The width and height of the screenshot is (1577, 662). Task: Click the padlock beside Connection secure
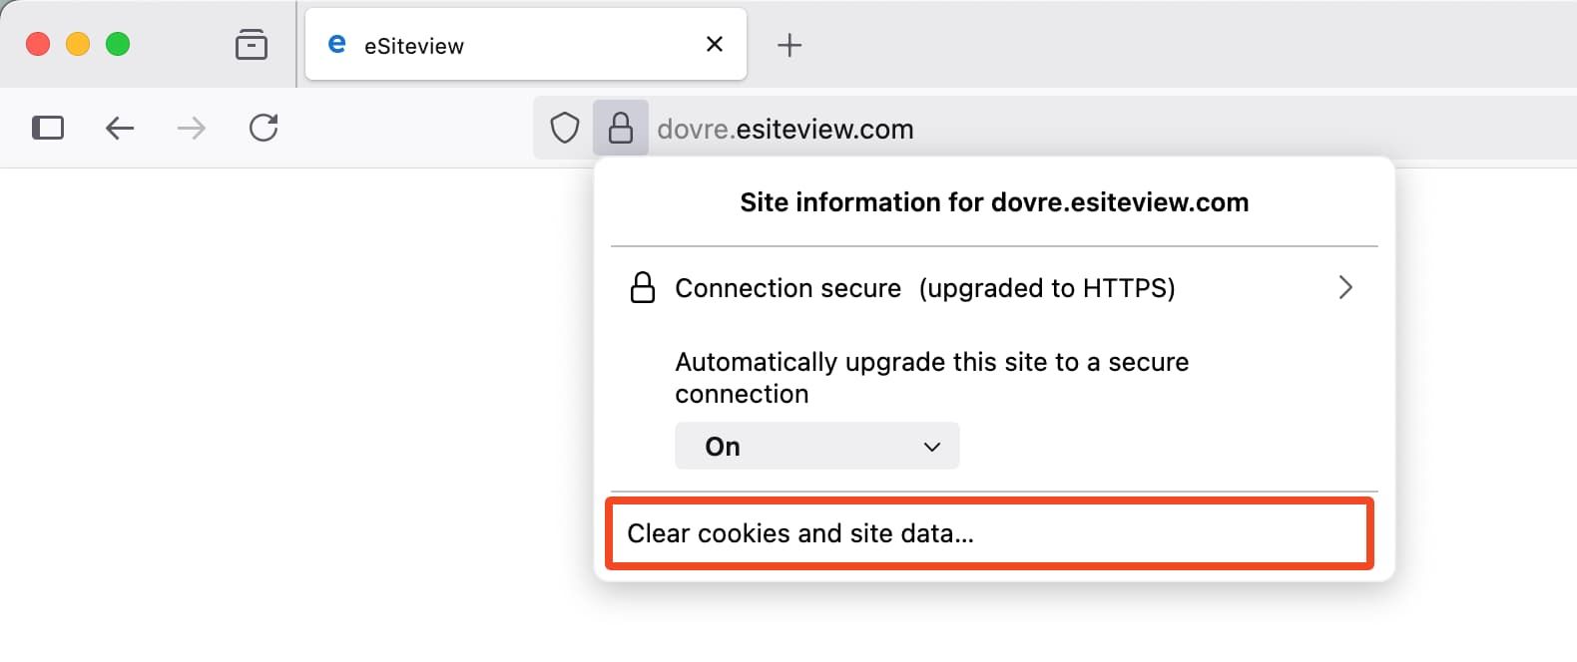click(x=642, y=288)
